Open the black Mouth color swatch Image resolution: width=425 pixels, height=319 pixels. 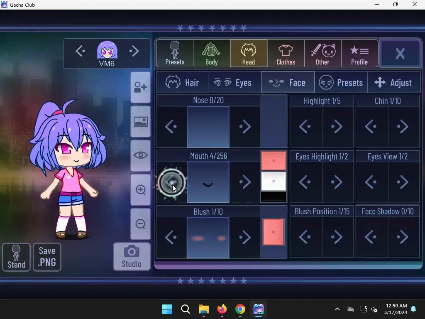point(274,197)
